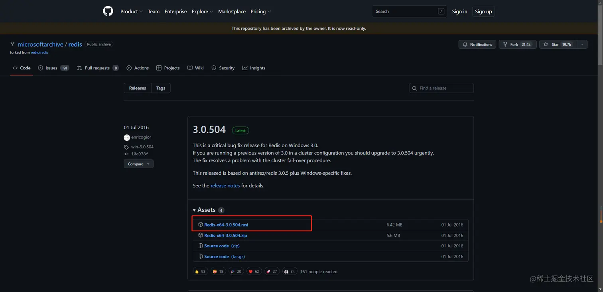
Task: Download Redis-x64-3.0.504.zip
Action: [x=226, y=235]
